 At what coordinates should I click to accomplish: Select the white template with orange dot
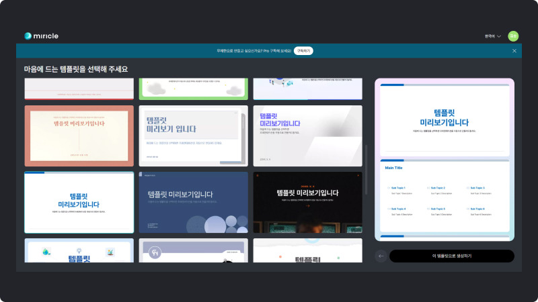[307, 250]
